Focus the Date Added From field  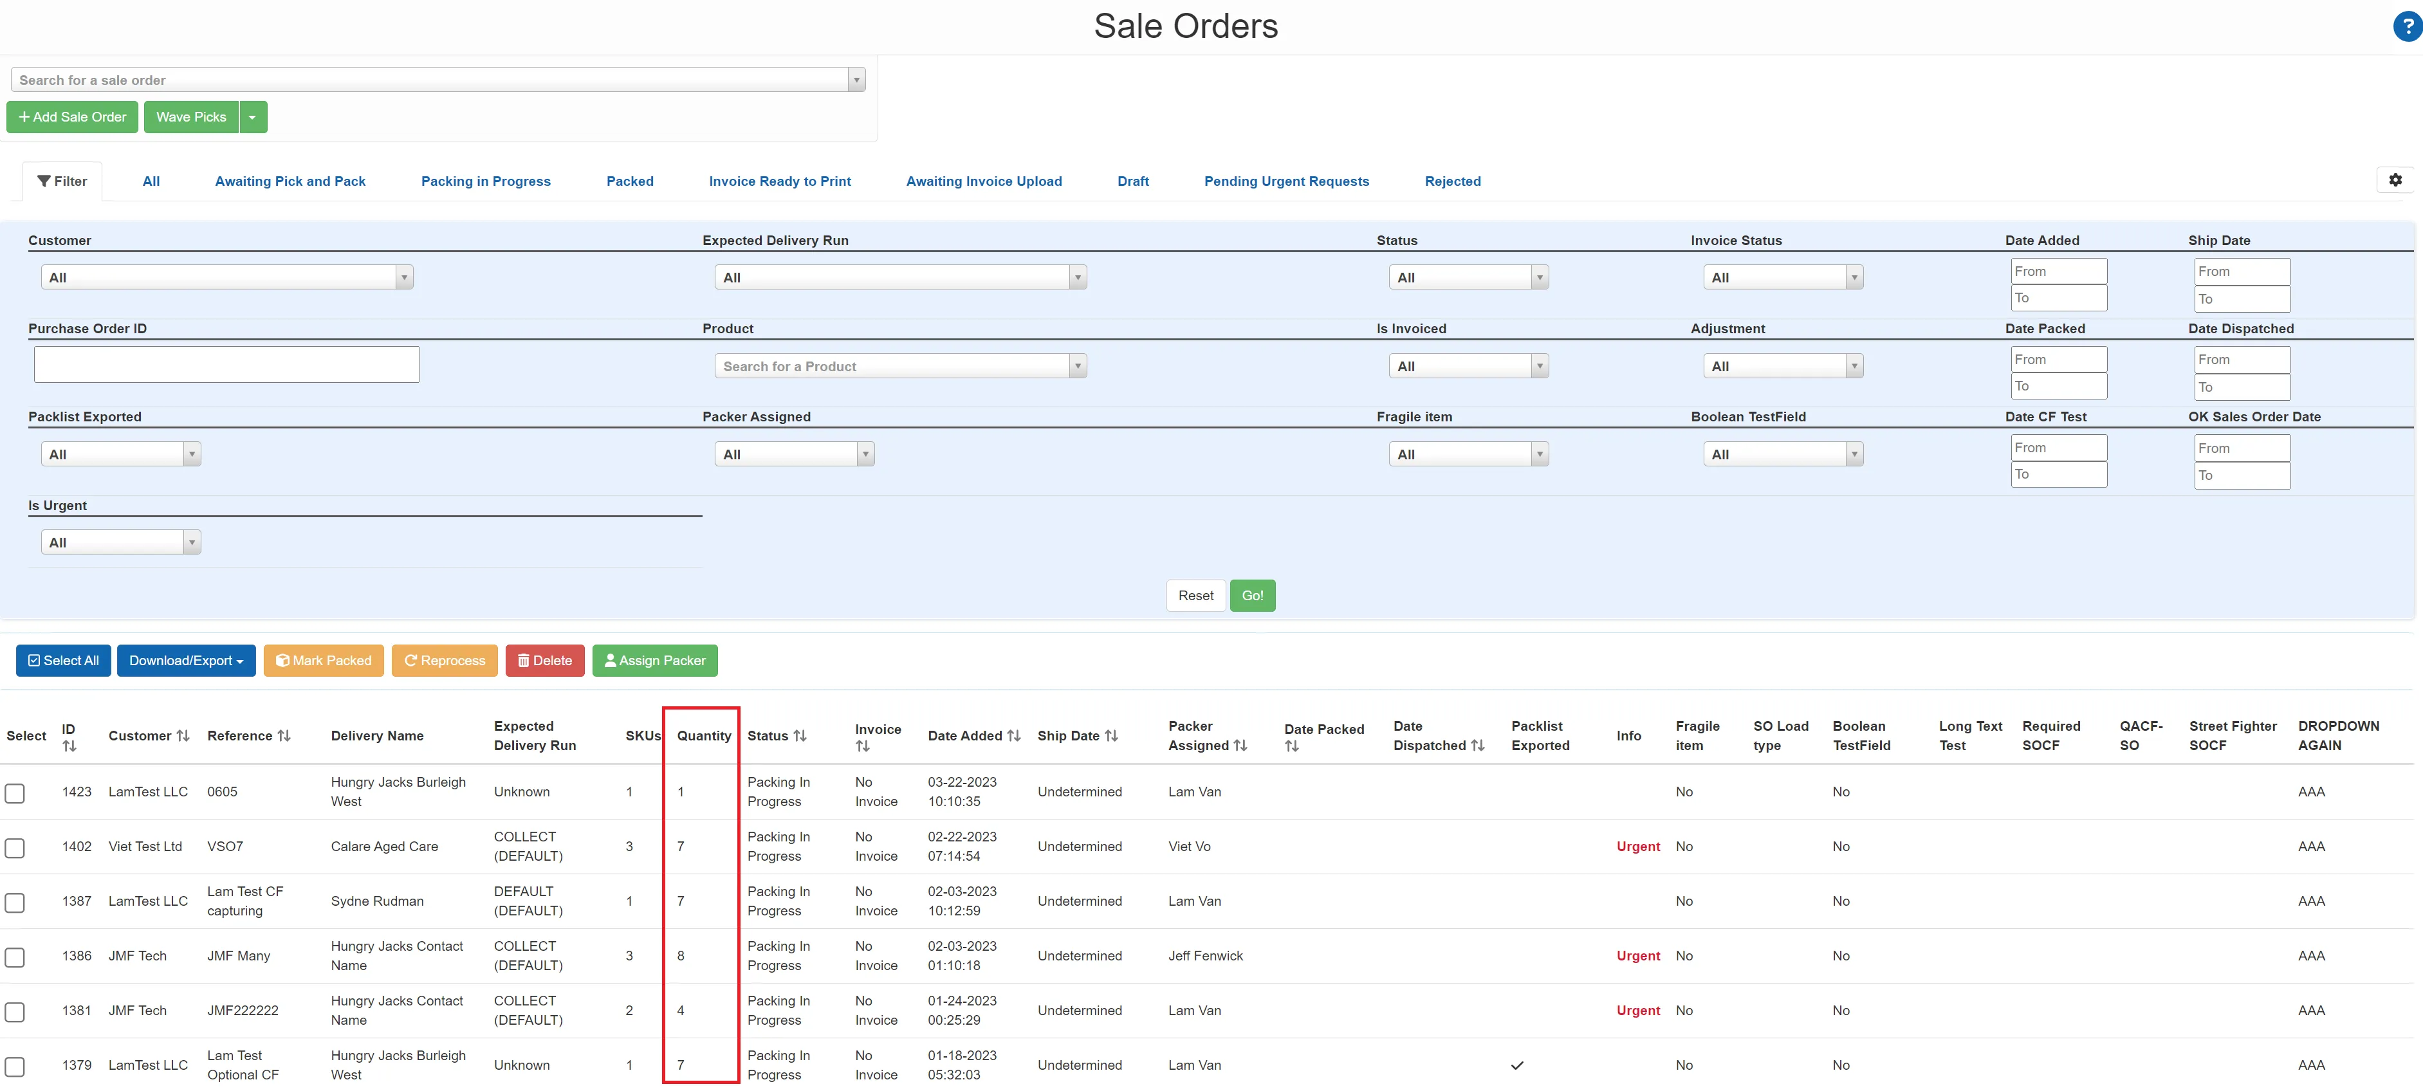click(x=2058, y=272)
